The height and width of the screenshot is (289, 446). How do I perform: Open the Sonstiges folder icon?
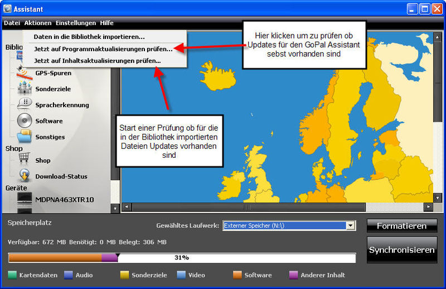[x=25, y=137]
